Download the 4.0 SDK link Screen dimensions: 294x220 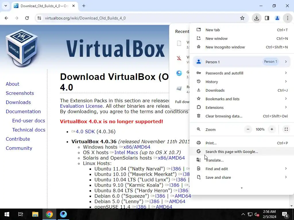click(85, 131)
